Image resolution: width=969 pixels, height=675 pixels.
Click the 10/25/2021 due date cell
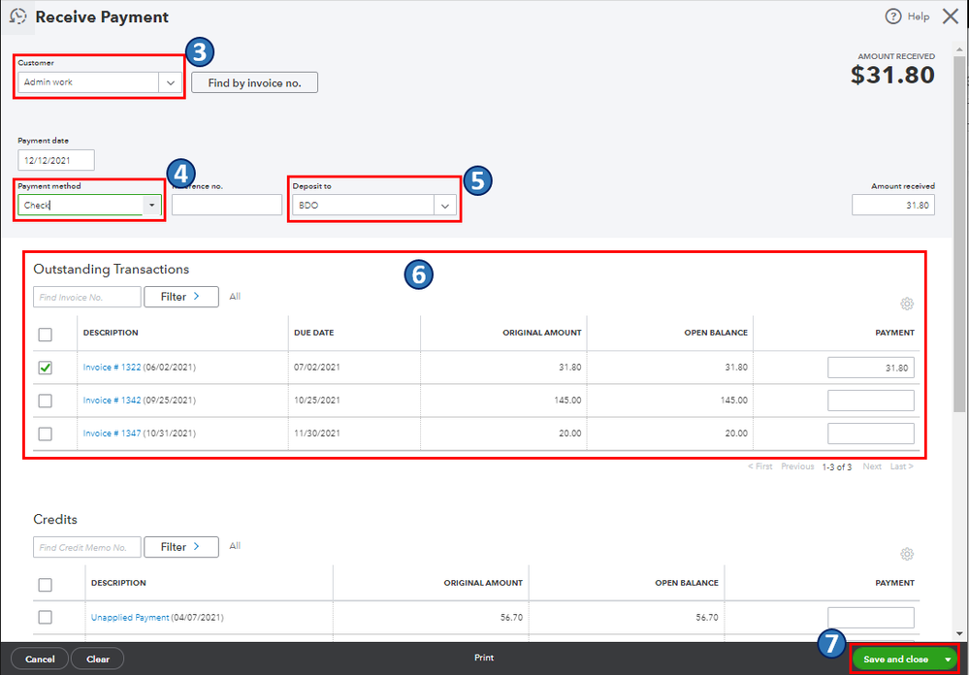pyautogui.click(x=317, y=401)
